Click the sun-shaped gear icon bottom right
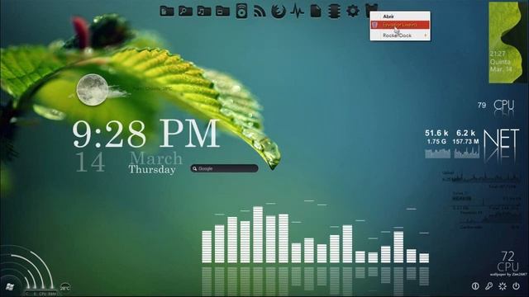This screenshot has height=297, width=529. 503,286
